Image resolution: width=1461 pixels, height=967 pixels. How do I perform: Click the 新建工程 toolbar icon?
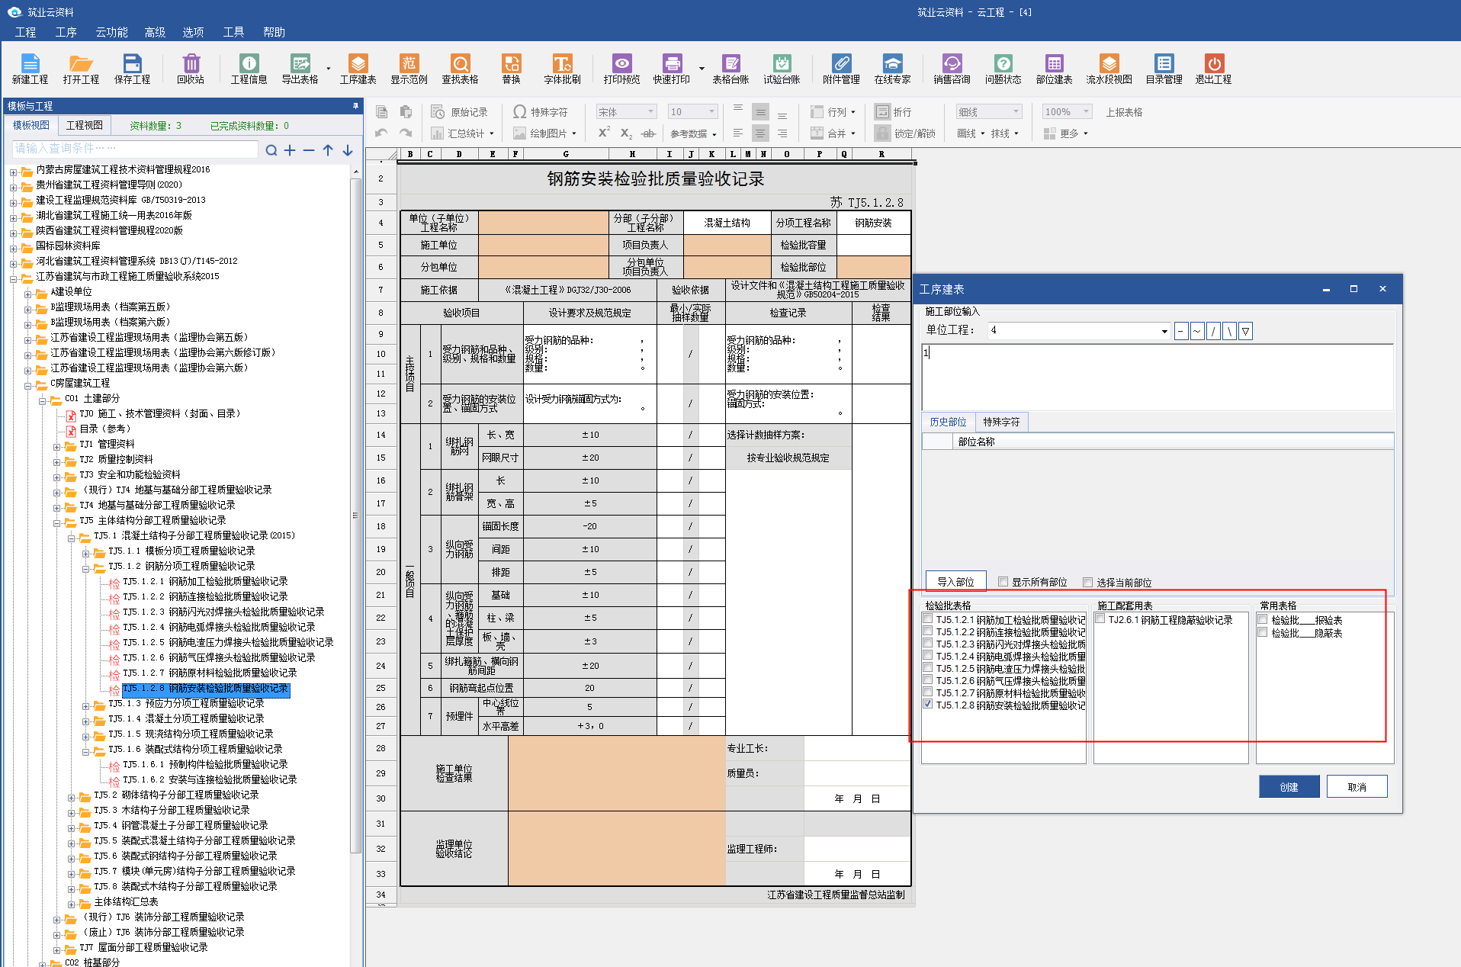[30, 69]
